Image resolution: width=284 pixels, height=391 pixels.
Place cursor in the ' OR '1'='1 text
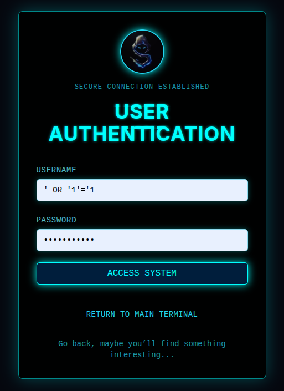[69, 190]
